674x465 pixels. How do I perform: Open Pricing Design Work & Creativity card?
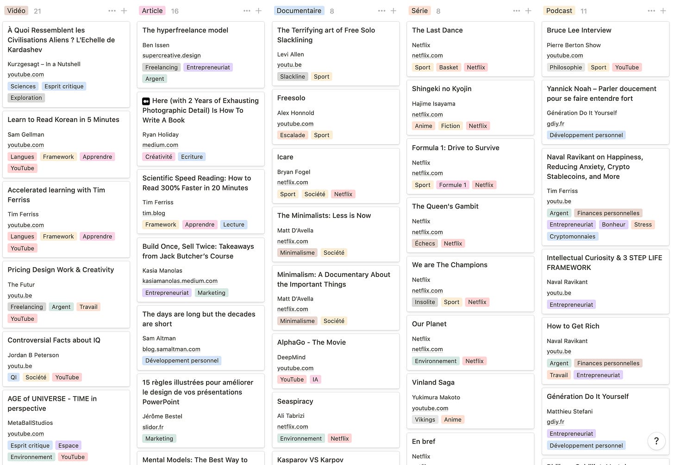tap(66, 294)
